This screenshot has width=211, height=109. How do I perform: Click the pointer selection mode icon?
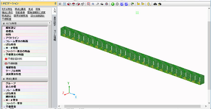[x=132, y=4]
